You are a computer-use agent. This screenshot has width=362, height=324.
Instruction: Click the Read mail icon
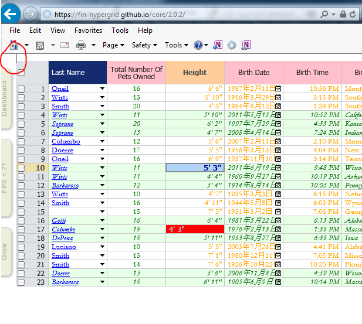tap(65, 45)
